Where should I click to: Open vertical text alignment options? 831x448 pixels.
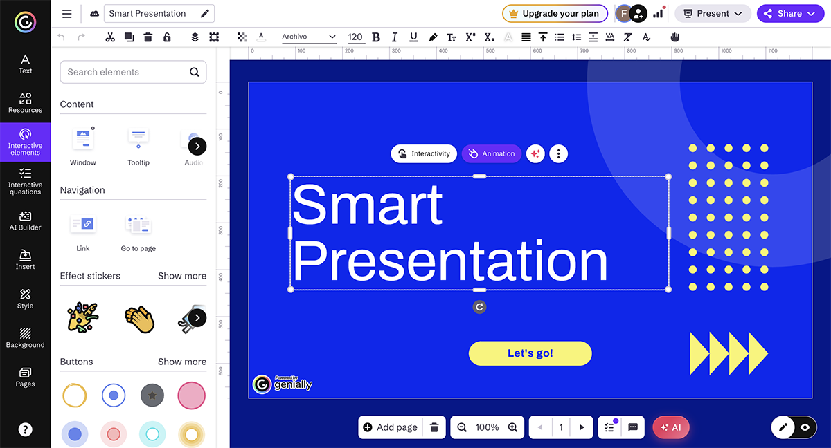pyautogui.click(x=543, y=37)
